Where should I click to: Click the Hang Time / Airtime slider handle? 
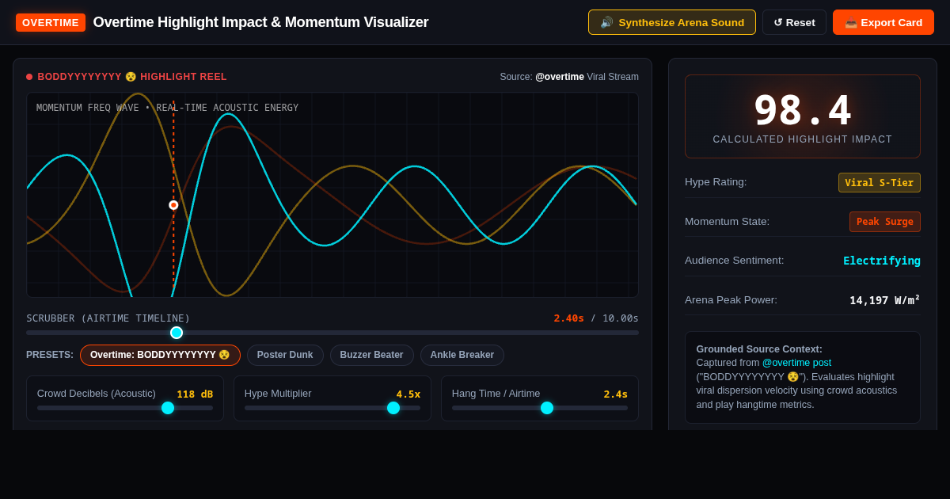(547, 408)
